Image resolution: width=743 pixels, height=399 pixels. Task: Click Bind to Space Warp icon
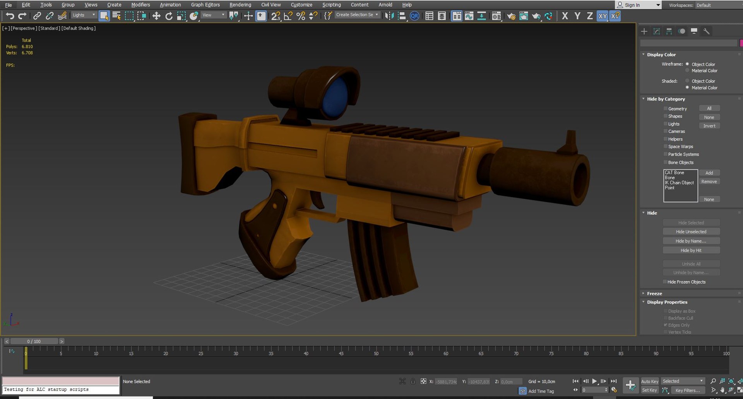tap(62, 16)
